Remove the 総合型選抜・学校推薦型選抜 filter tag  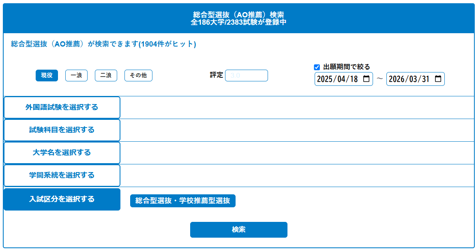click(x=182, y=201)
